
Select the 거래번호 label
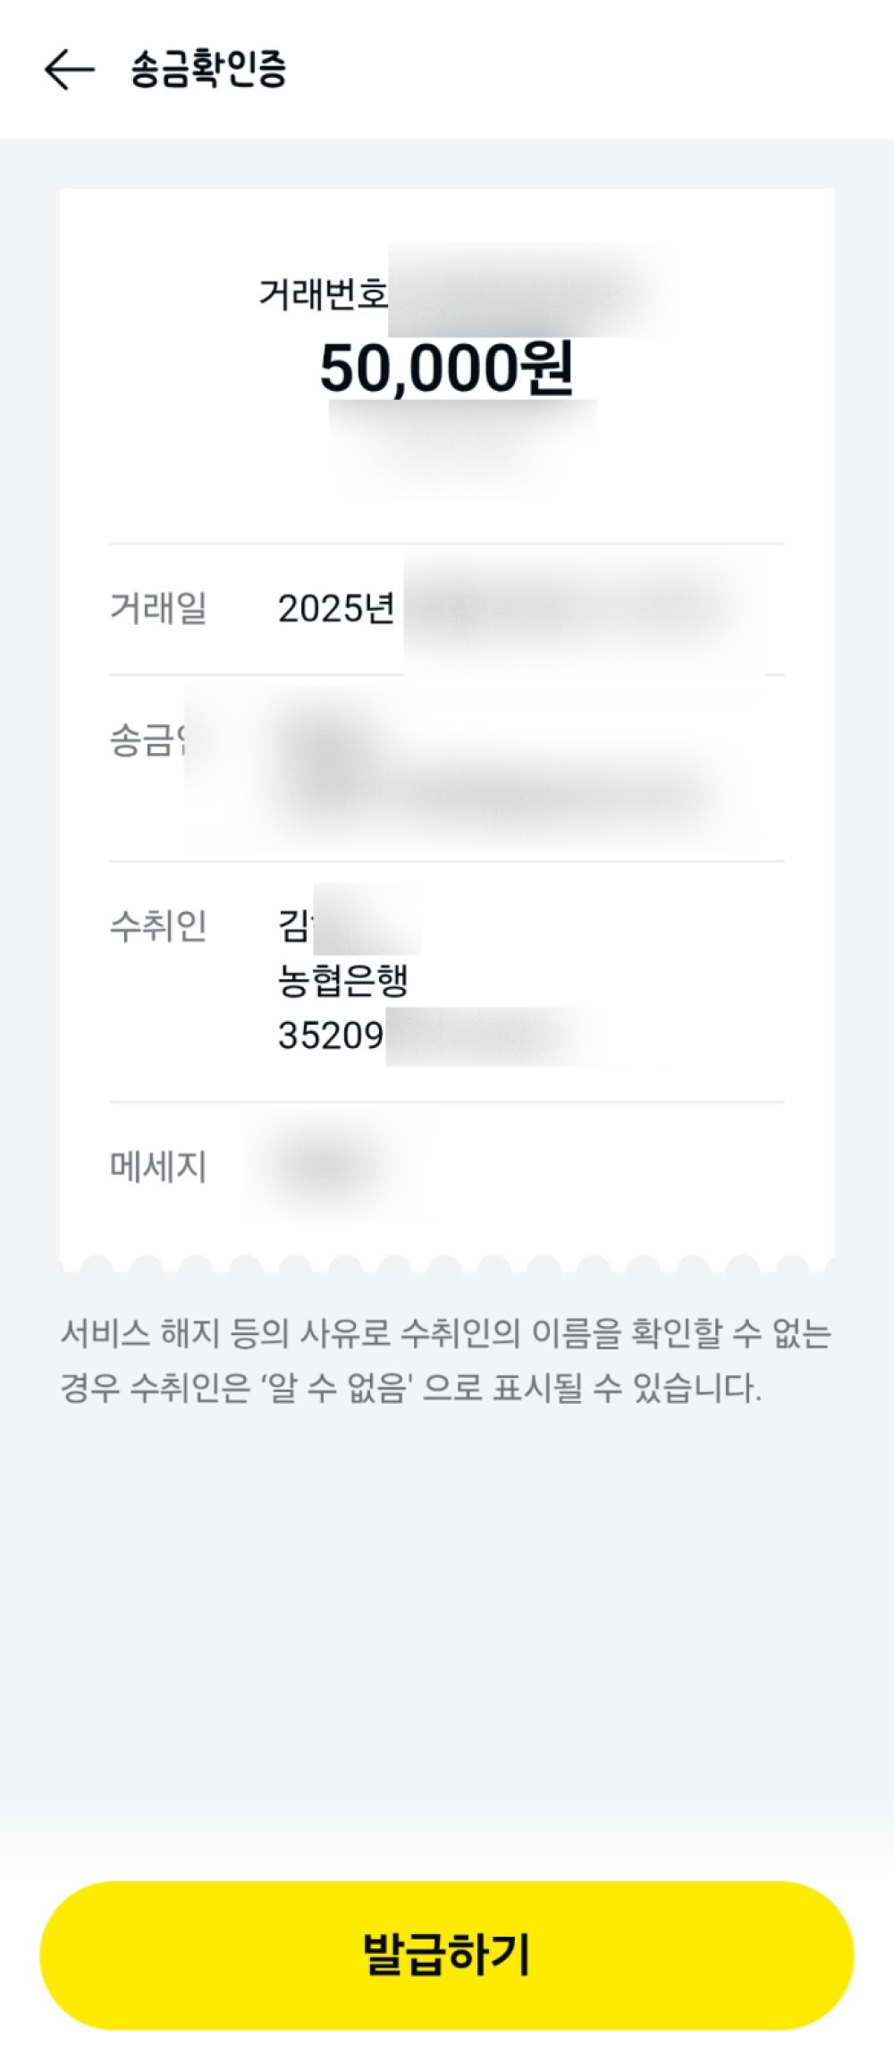(324, 293)
